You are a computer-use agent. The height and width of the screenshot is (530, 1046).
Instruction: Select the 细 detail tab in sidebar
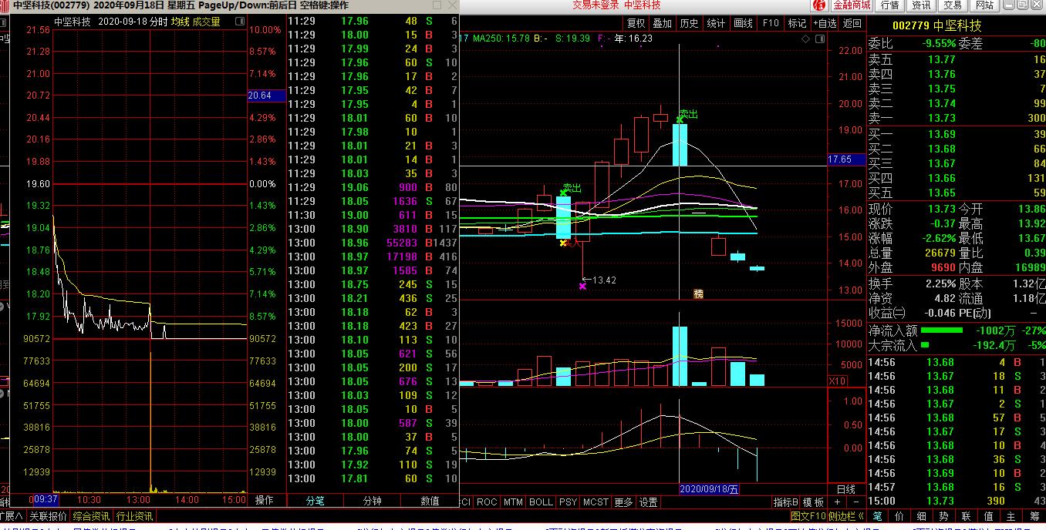coord(922,515)
